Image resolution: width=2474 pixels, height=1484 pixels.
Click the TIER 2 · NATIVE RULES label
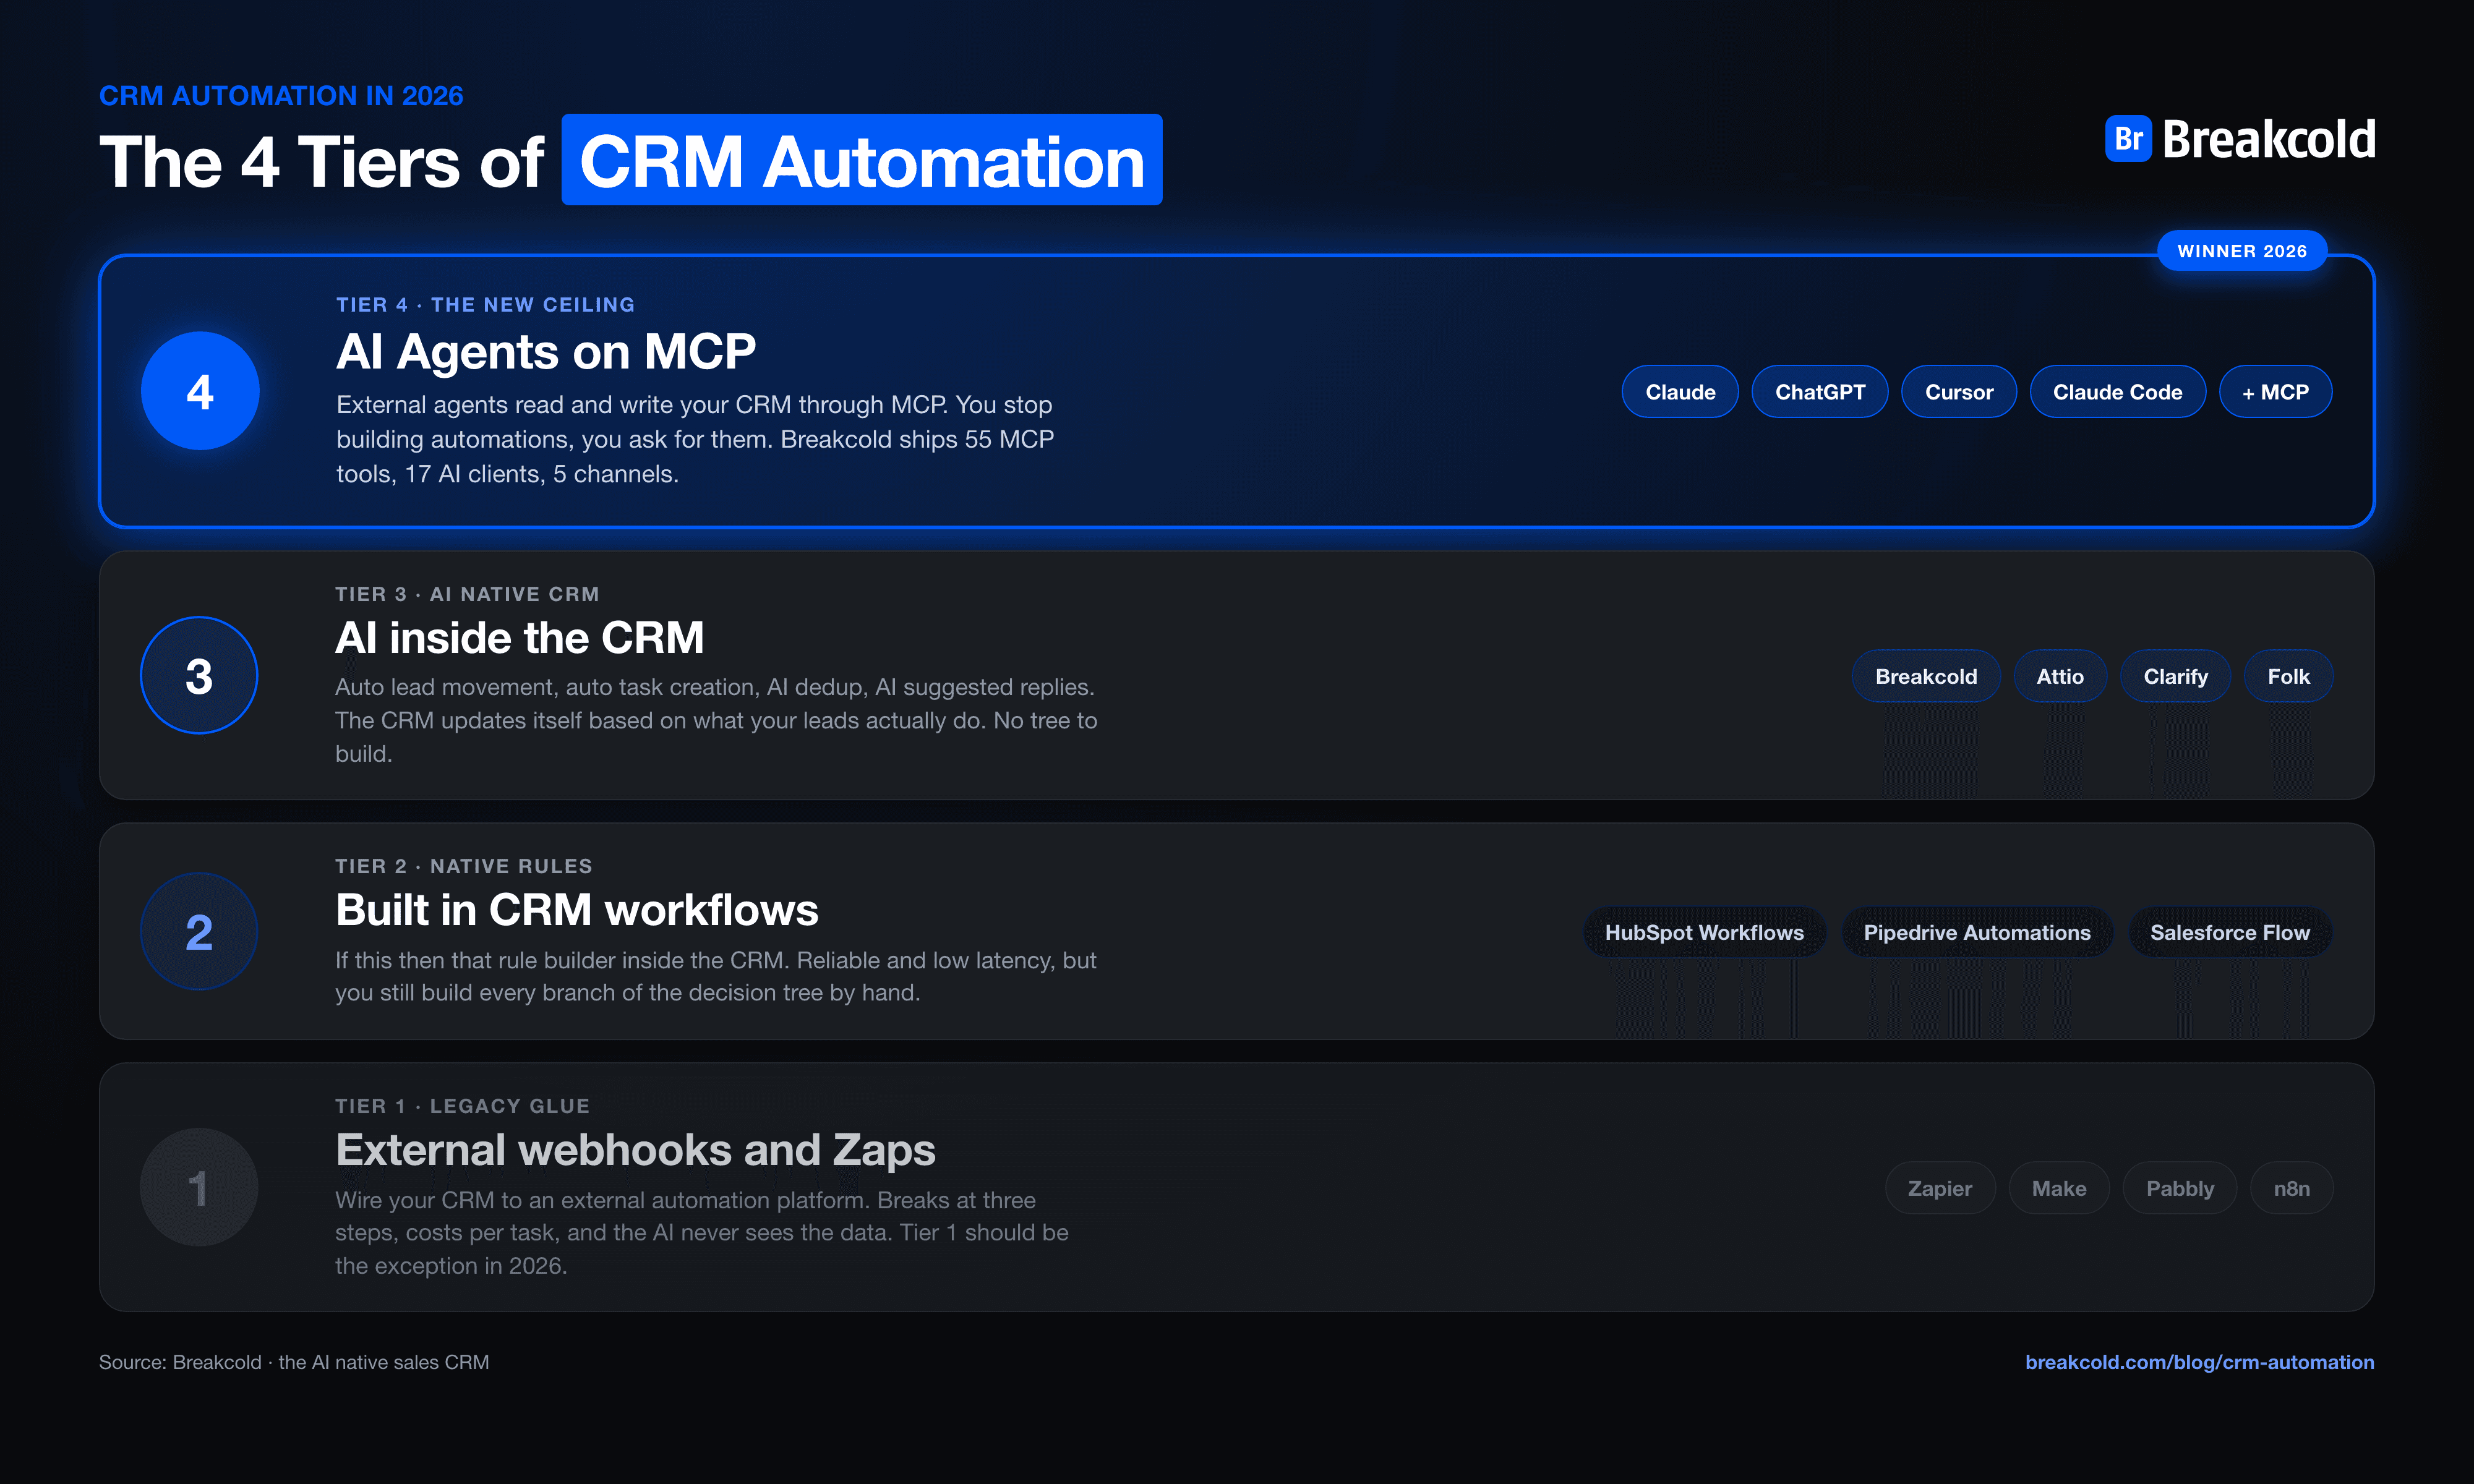(x=464, y=866)
